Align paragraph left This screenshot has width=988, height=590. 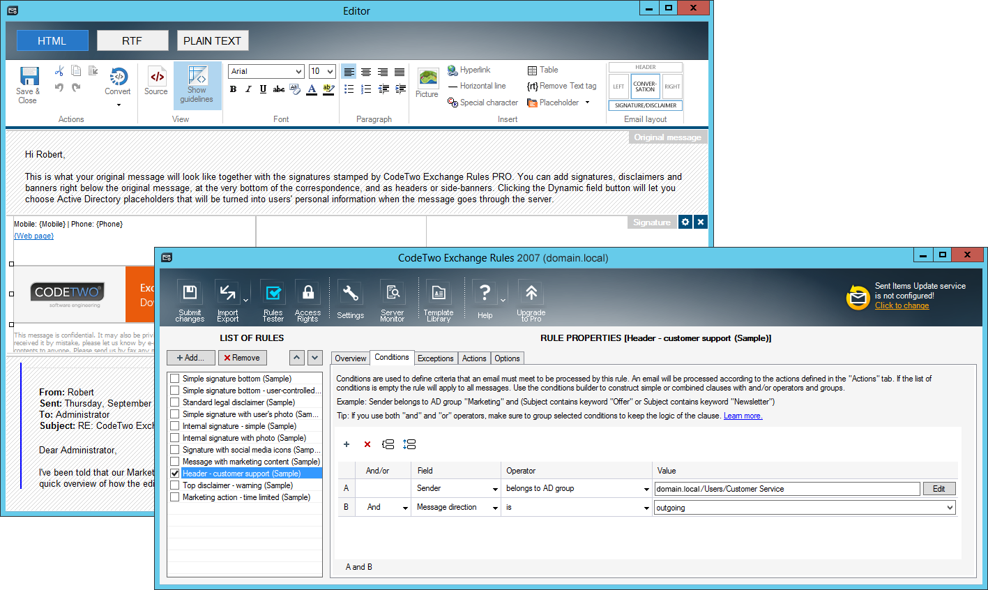coord(349,72)
